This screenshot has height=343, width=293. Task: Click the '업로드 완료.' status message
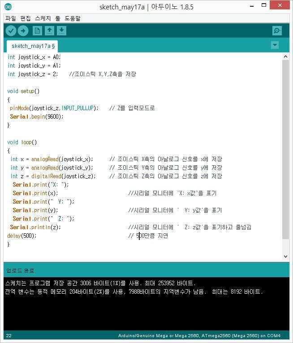[x=21, y=270]
